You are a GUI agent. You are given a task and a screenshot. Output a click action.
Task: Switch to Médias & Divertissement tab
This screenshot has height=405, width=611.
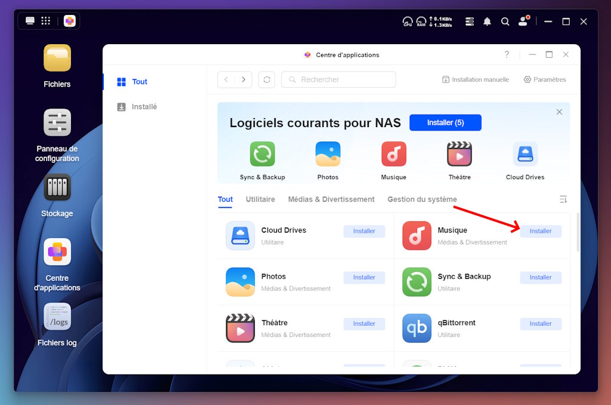pyautogui.click(x=331, y=199)
